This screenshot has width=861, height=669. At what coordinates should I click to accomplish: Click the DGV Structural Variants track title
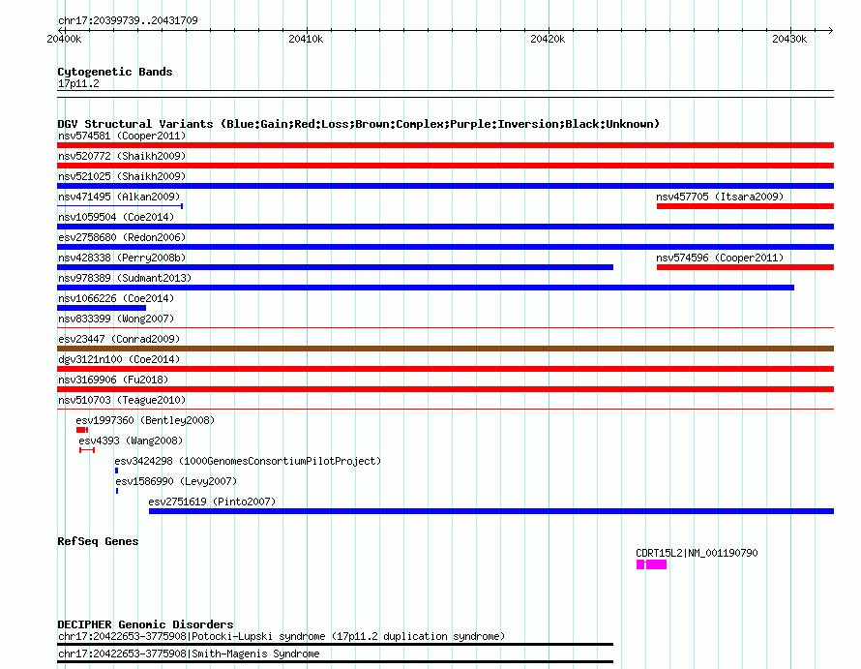click(x=359, y=124)
